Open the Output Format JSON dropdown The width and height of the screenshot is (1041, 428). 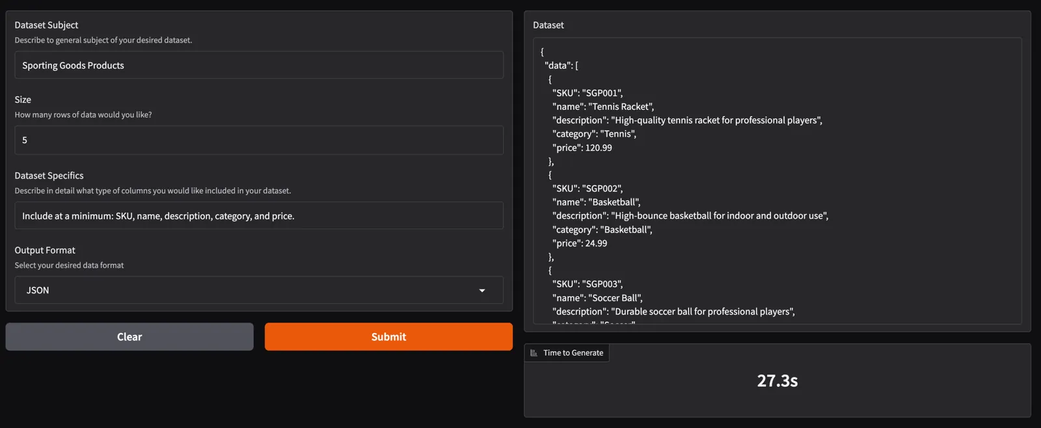[x=259, y=290]
